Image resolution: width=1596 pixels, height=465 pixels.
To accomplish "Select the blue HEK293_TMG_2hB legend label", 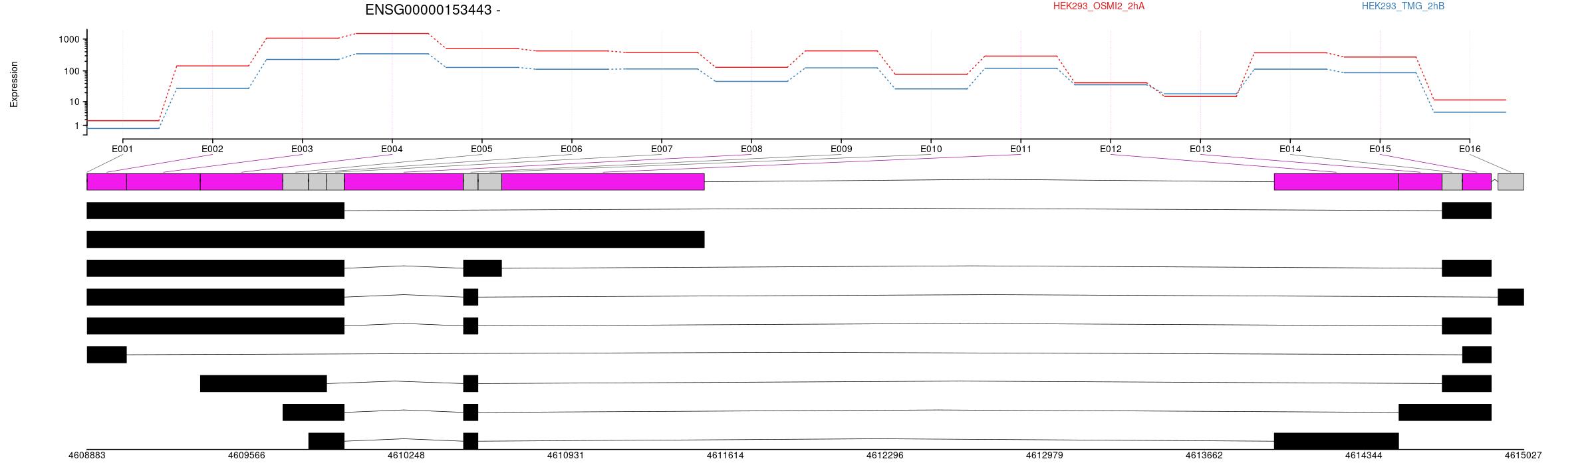I will pos(1403,6).
